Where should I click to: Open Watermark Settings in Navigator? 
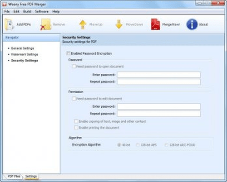[25, 54]
